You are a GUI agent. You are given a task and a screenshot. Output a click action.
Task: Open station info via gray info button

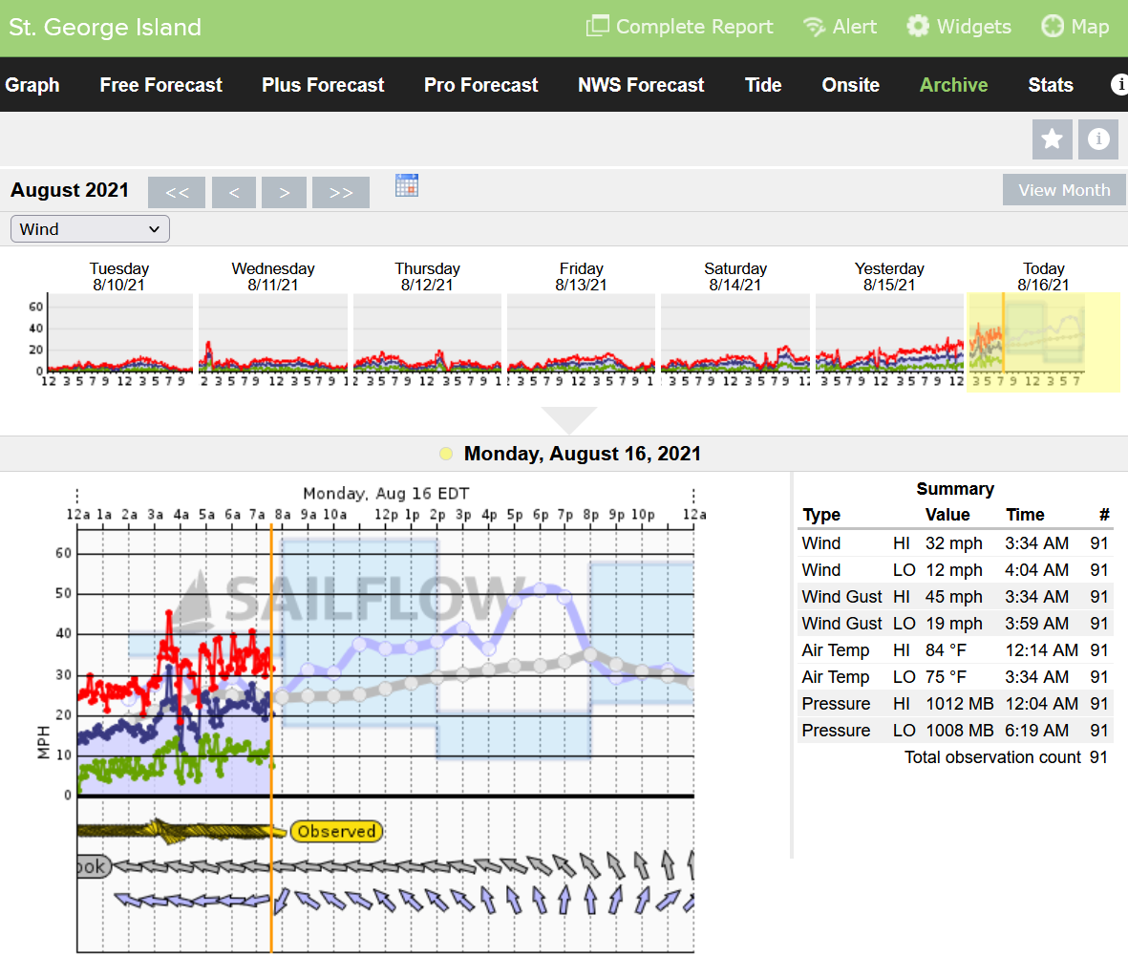(x=1097, y=138)
